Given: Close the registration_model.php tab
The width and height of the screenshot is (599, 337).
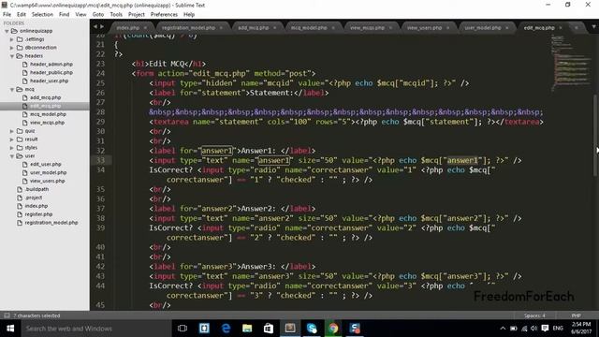Looking at the screenshot, I should tap(221, 28).
